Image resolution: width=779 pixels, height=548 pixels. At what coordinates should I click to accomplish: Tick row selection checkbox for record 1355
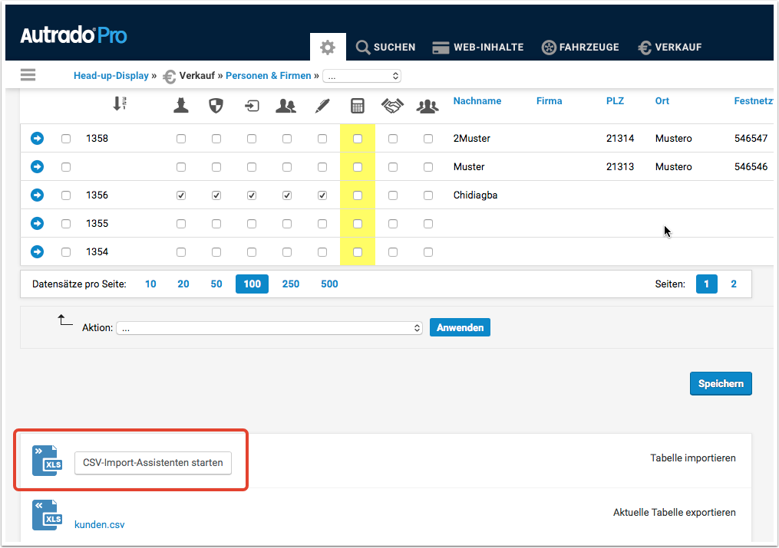click(x=66, y=224)
